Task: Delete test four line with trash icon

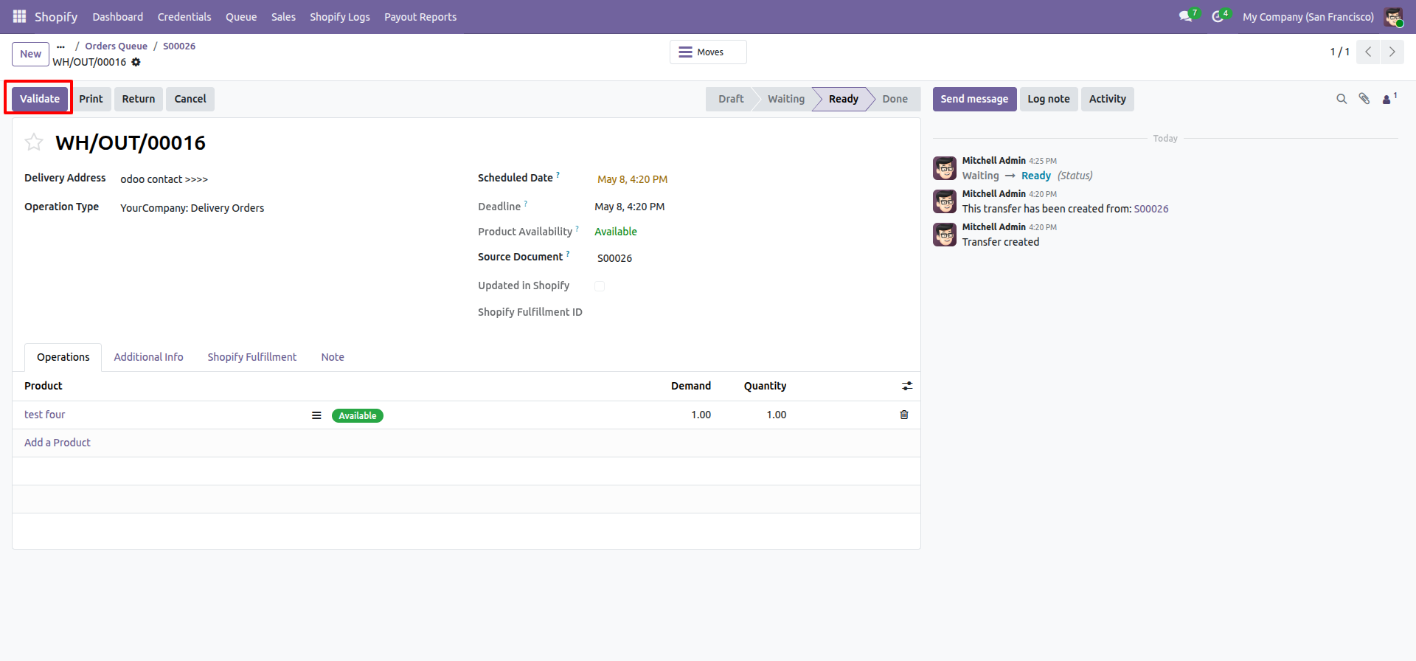Action: [904, 415]
